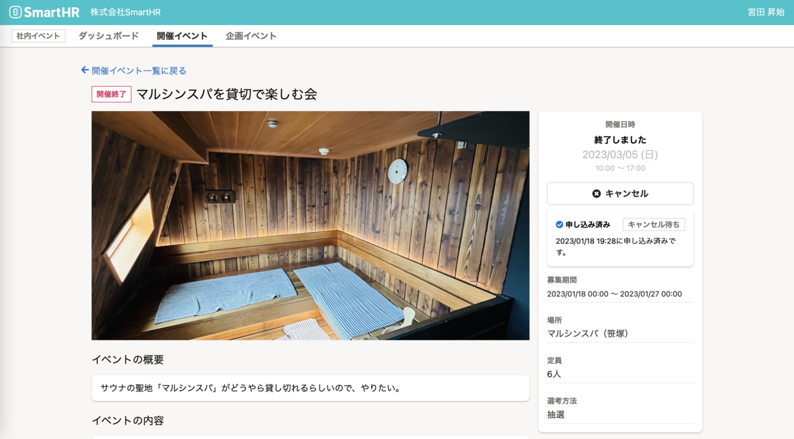Click the 場所 label

554,320
